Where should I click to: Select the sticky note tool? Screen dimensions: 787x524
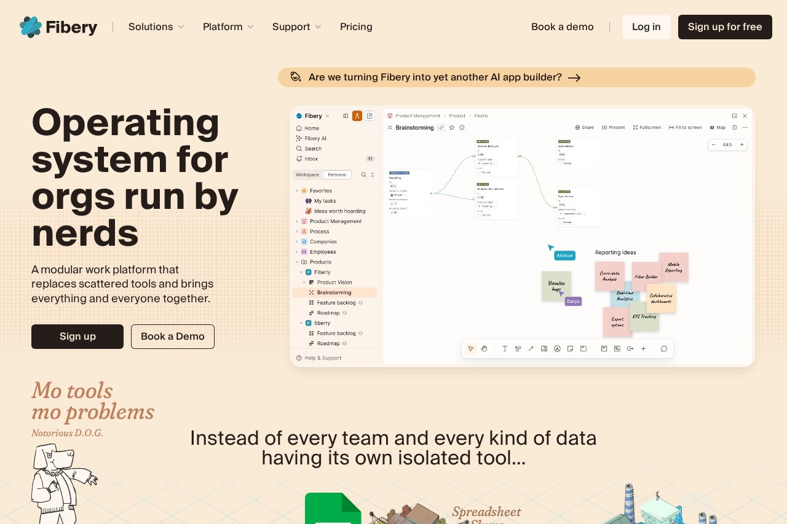[570, 348]
